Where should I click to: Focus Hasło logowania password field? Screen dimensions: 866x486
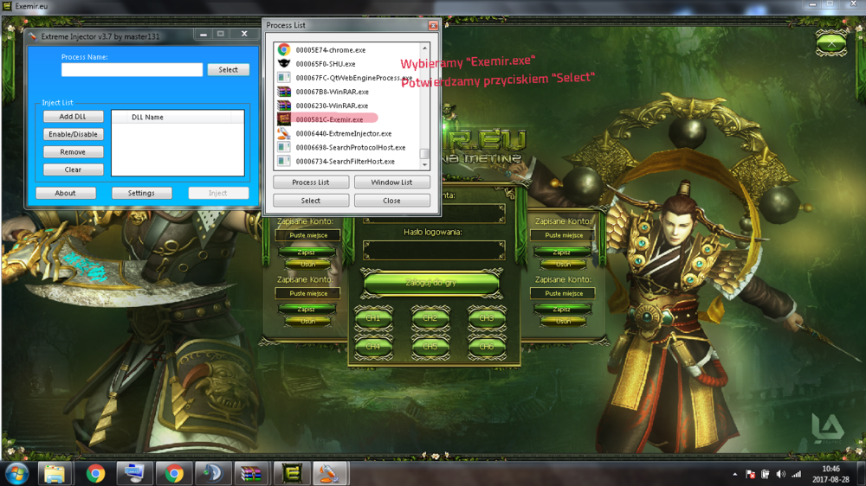pos(434,251)
